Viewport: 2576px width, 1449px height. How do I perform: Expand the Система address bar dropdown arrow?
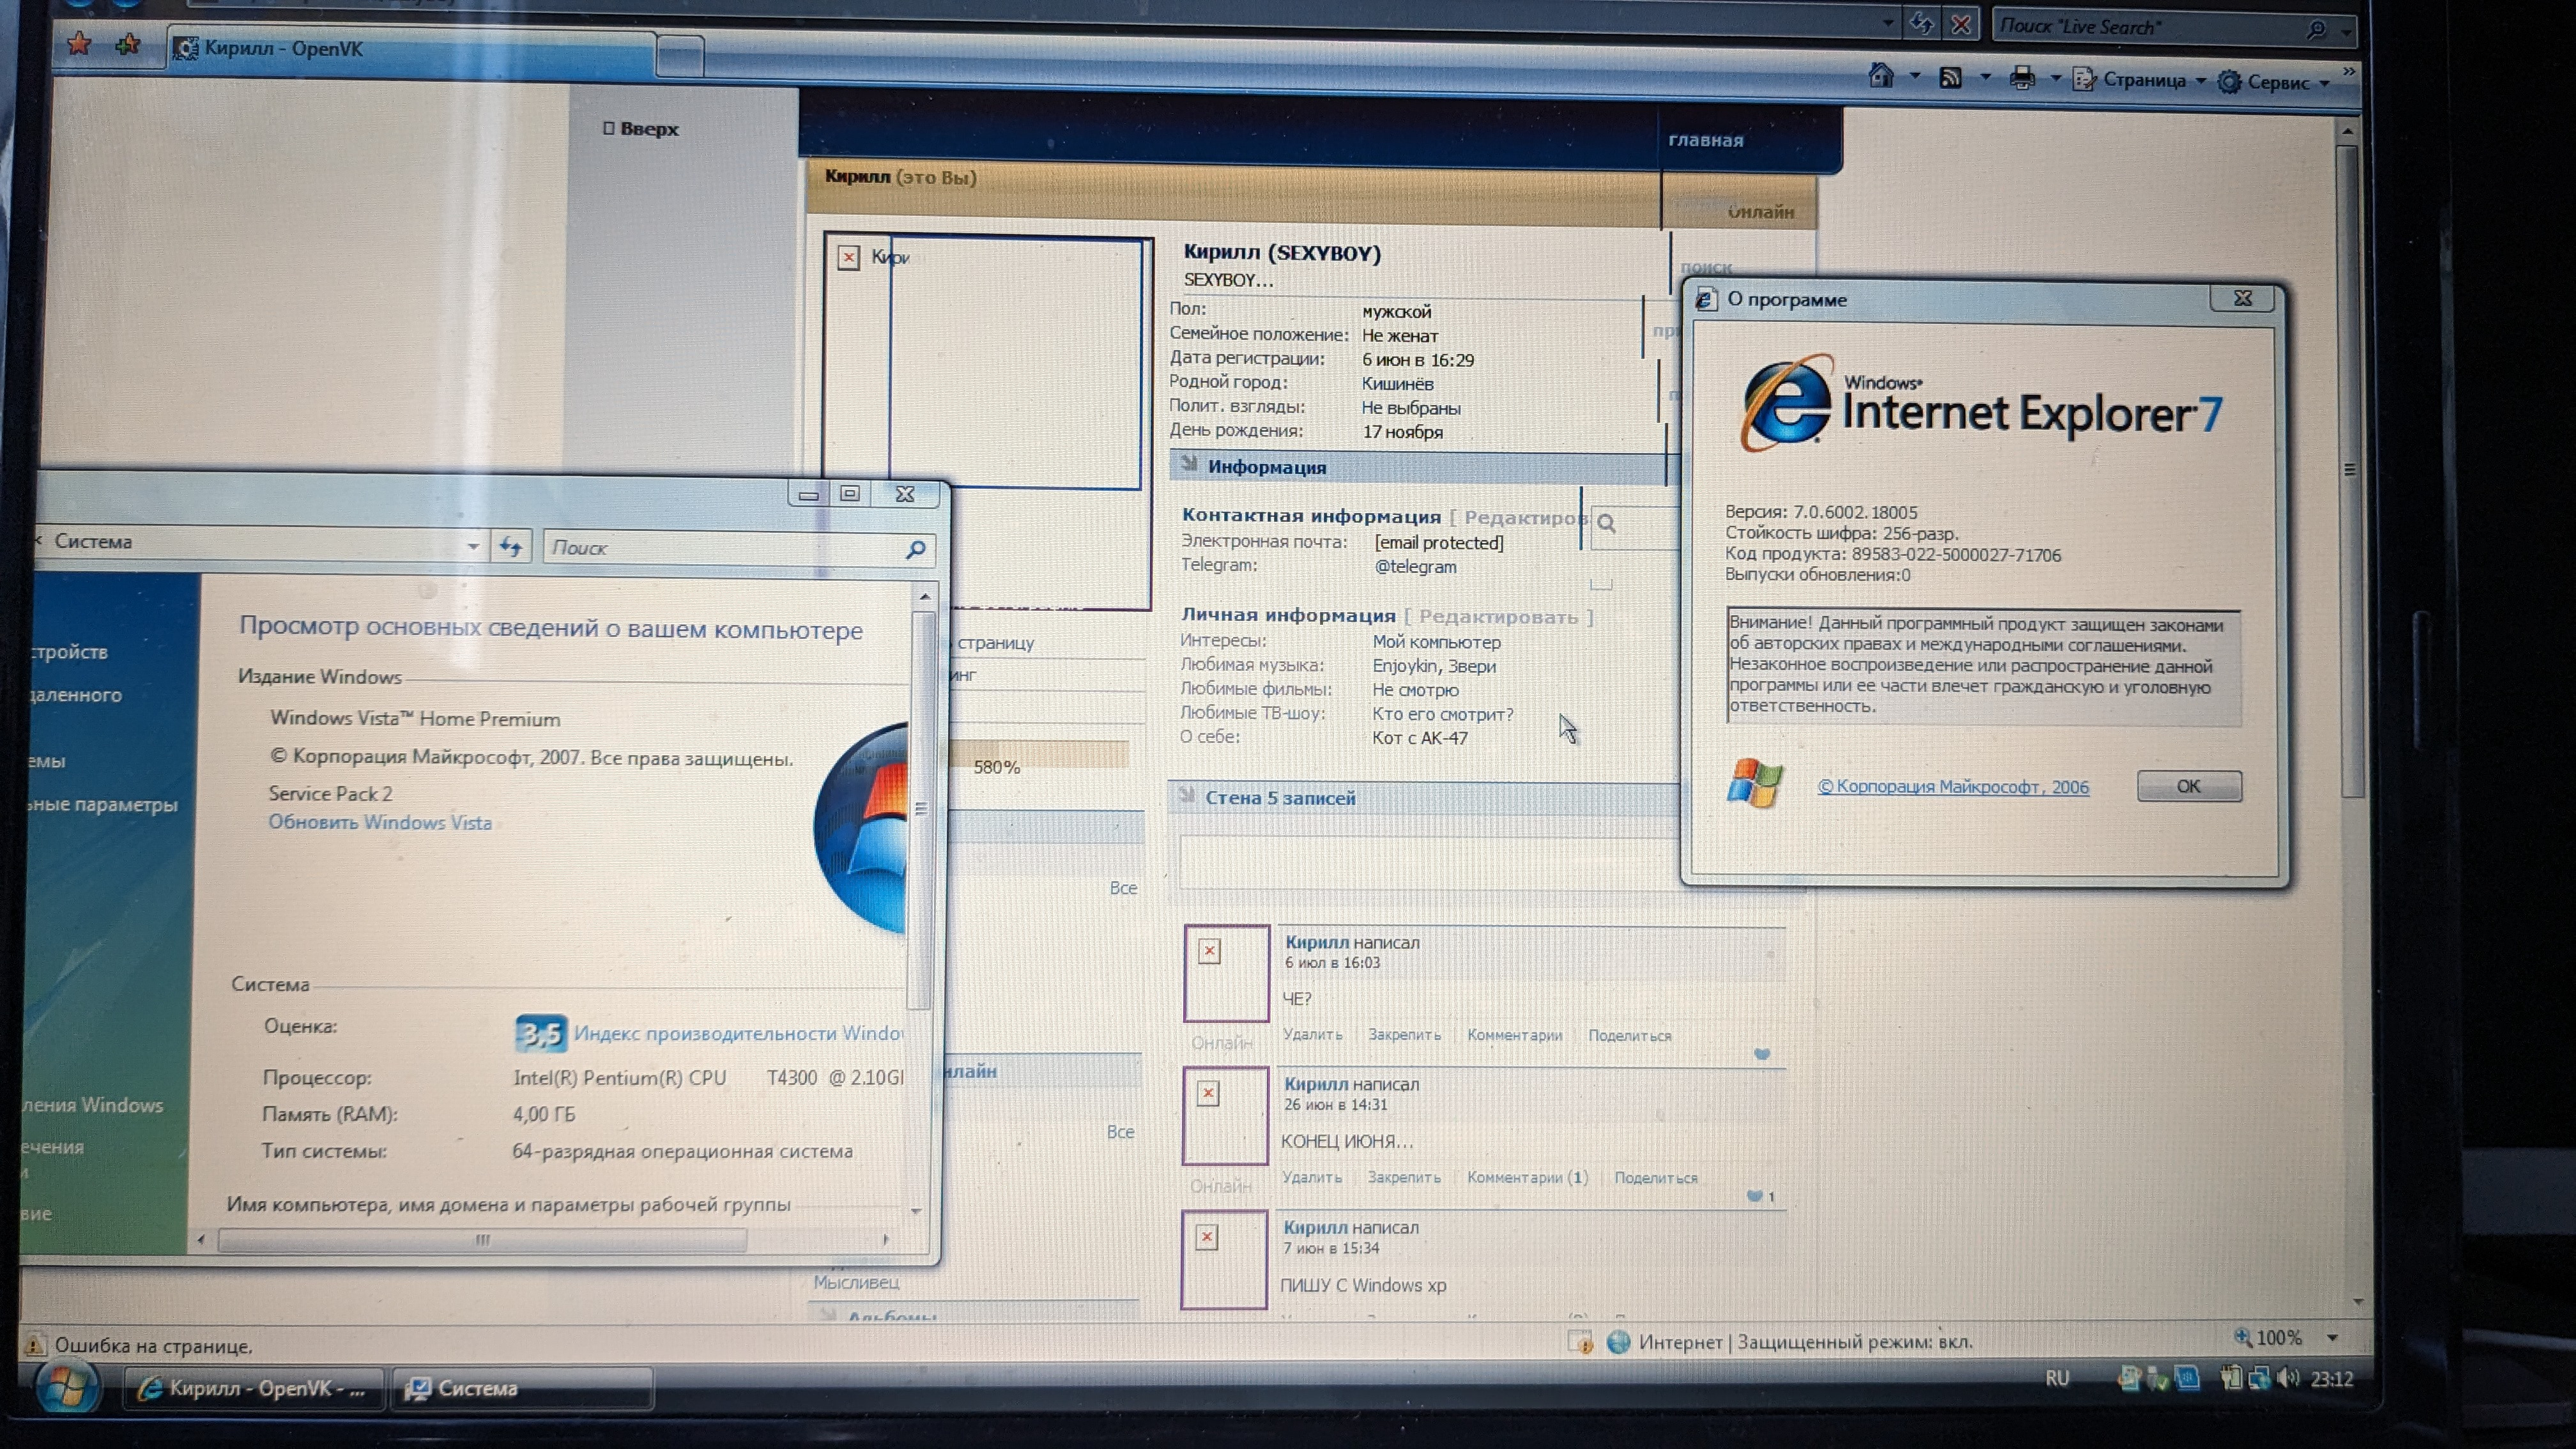tap(472, 546)
